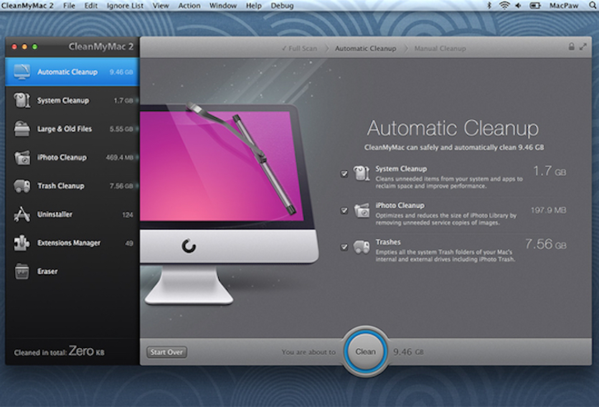Open the Action menu
The height and width of the screenshot is (407, 599).
click(189, 5)
